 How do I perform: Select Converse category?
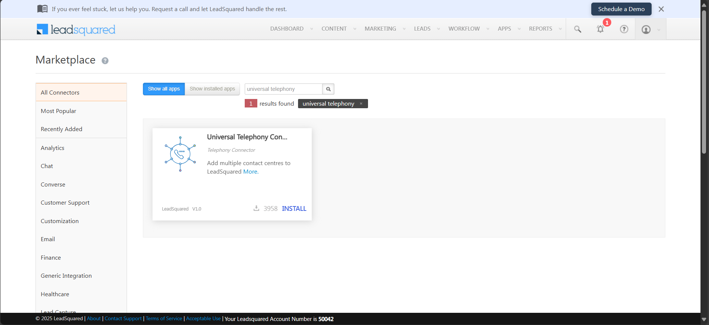pos(81,185)
